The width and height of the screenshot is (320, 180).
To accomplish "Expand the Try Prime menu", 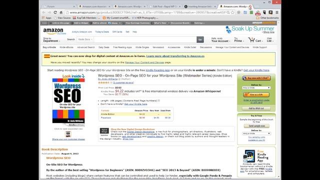I will coord(239,40).
